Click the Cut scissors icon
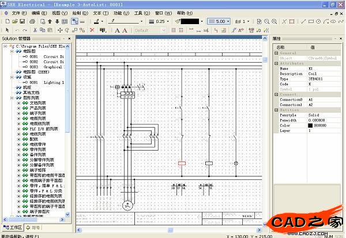This screenshot has height=238, width=346. (35, 30)
